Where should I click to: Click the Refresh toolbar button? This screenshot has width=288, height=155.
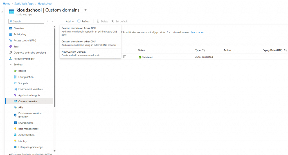(x=84, y=21)
